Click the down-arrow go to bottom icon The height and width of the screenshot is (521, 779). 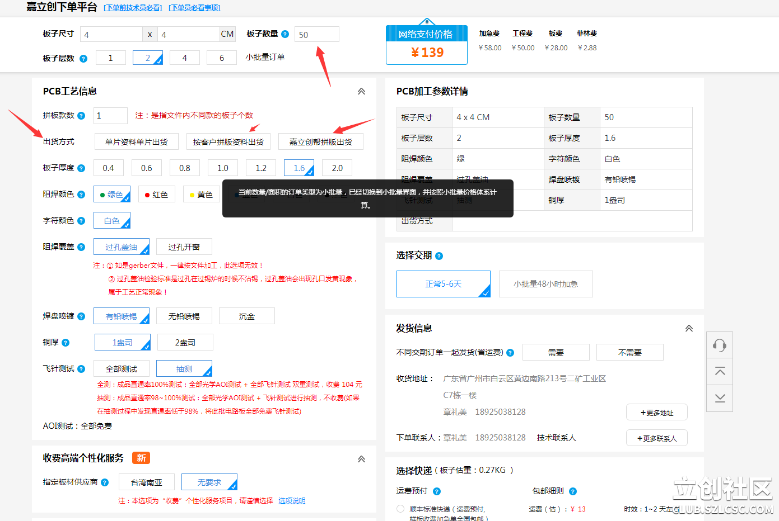[x=720, y=398]
